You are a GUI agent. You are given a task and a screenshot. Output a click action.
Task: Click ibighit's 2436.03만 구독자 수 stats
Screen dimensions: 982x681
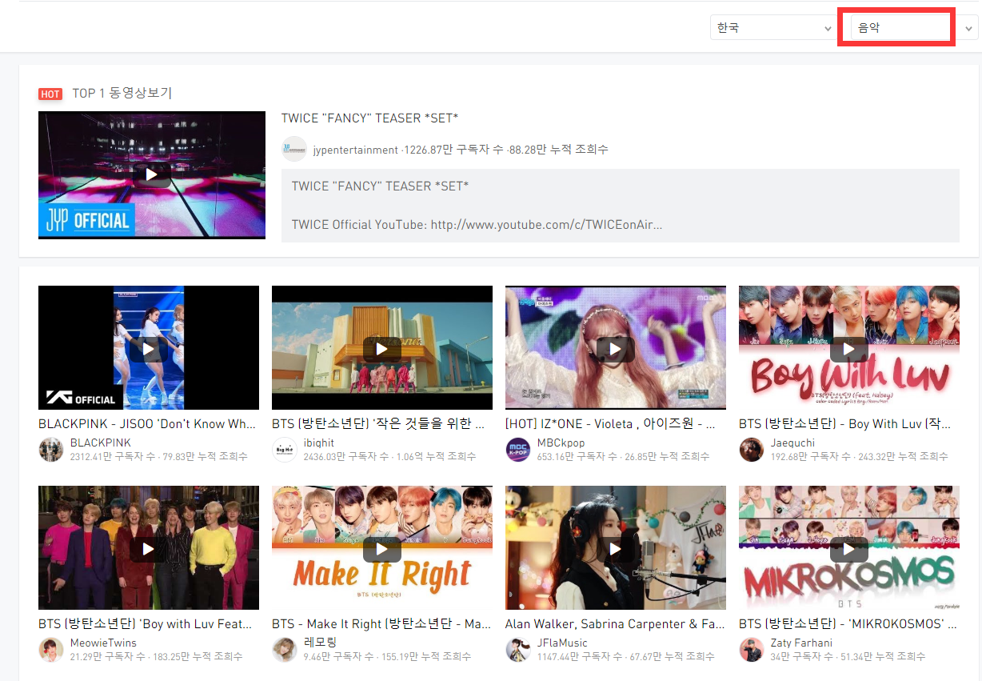click(x=346, y=456)
